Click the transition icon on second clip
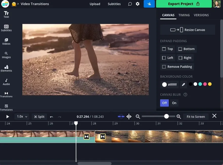Screen dimensions: 223x165 pos(103,137)
